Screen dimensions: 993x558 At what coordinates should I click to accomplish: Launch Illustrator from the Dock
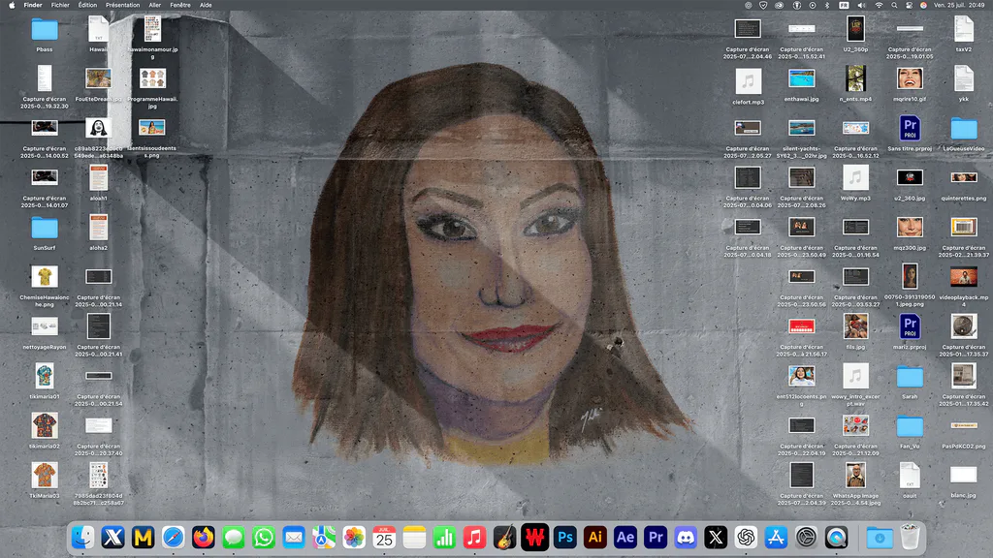click(x=595, y=538)
